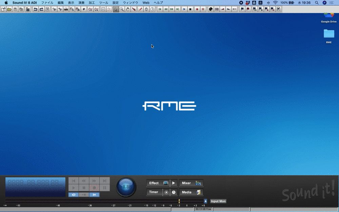Select the magnifier zoom tool
Image resolution: width=339 pixels, height=212 pixels.
click(x=122, y=9)
